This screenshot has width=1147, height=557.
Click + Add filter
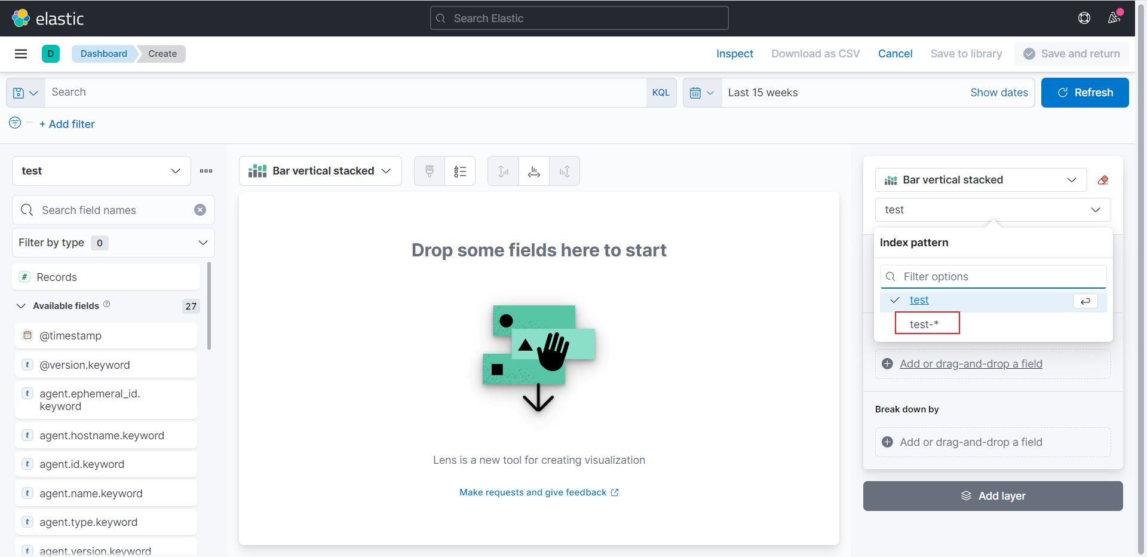67,124
